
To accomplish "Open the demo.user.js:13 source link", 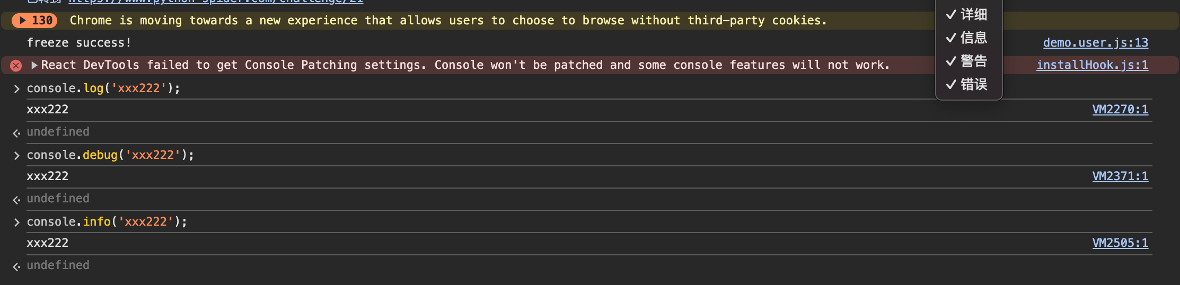I will pos(1095,43).
